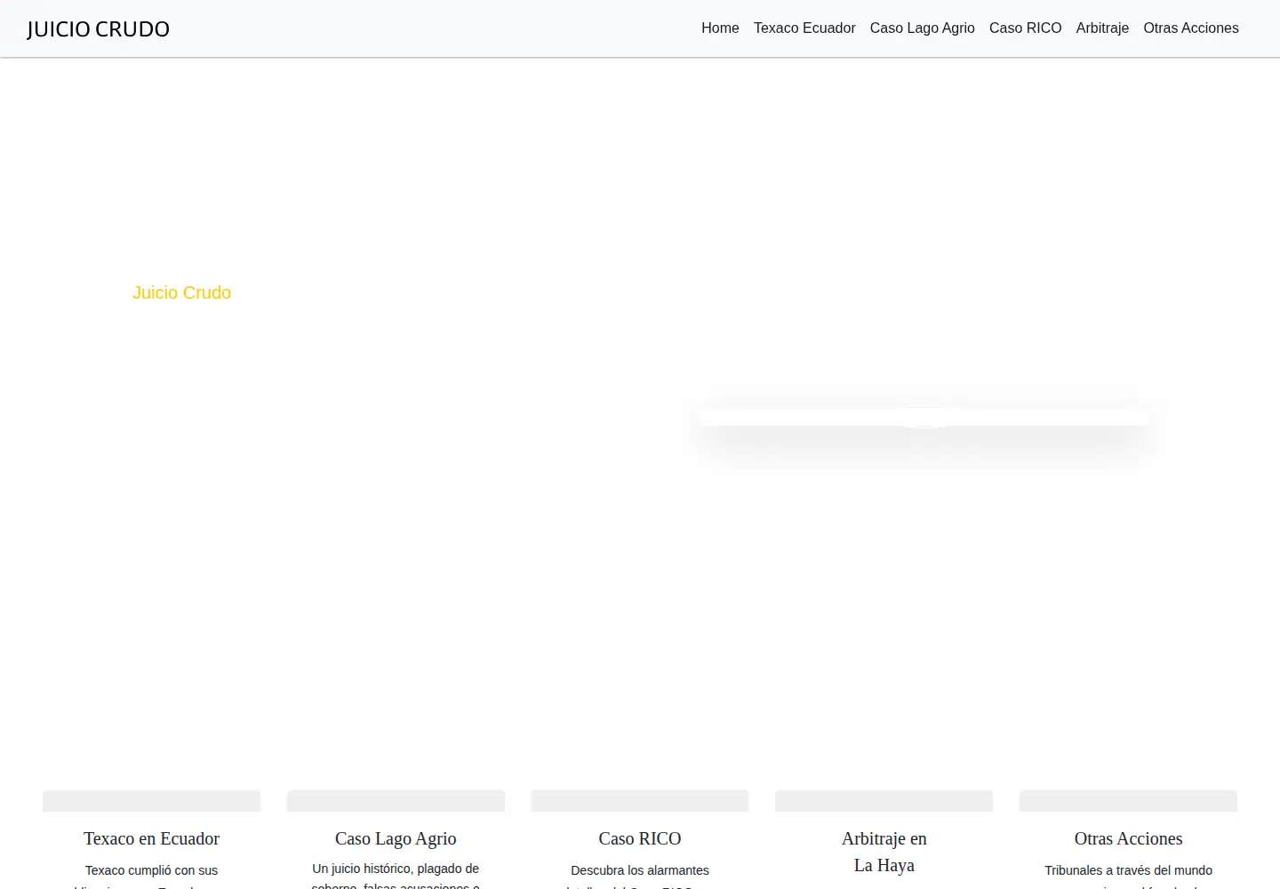Click text 'Un juicio histórico, plagado de'

coord(396,869)
